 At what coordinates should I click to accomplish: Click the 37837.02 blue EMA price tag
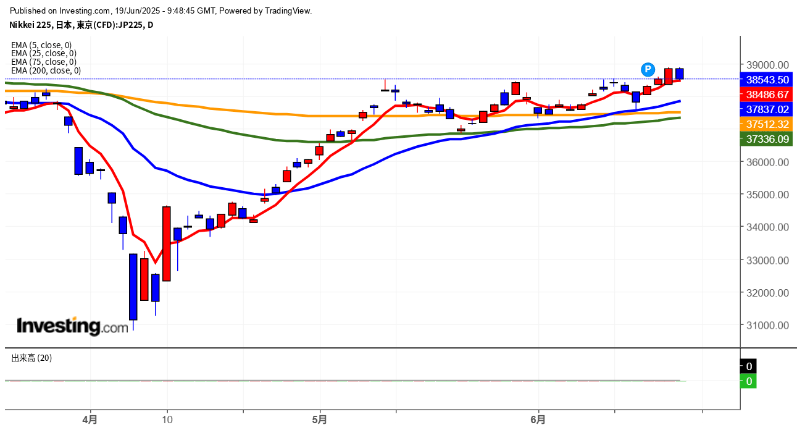pos(767,109)
